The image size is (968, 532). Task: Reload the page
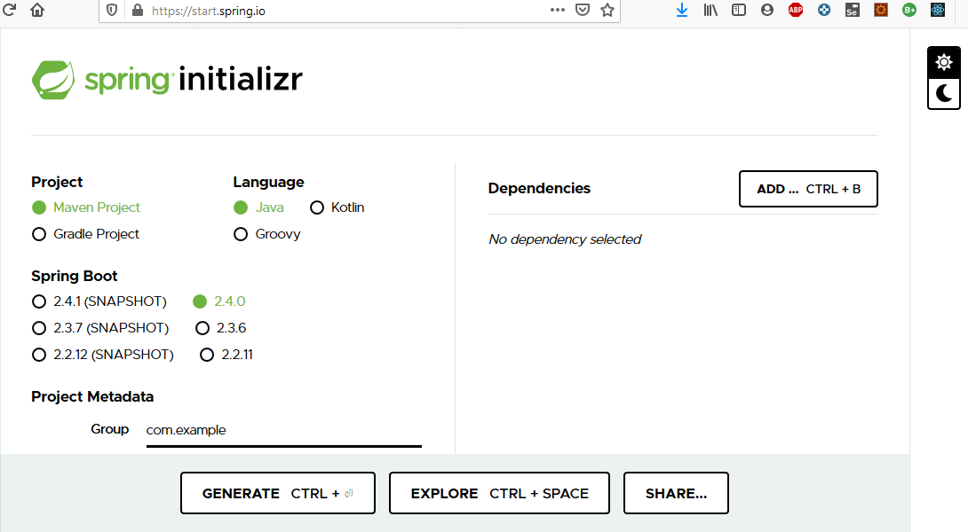(x=9, y=9)
